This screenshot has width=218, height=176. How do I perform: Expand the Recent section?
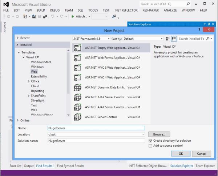point(18,38)
